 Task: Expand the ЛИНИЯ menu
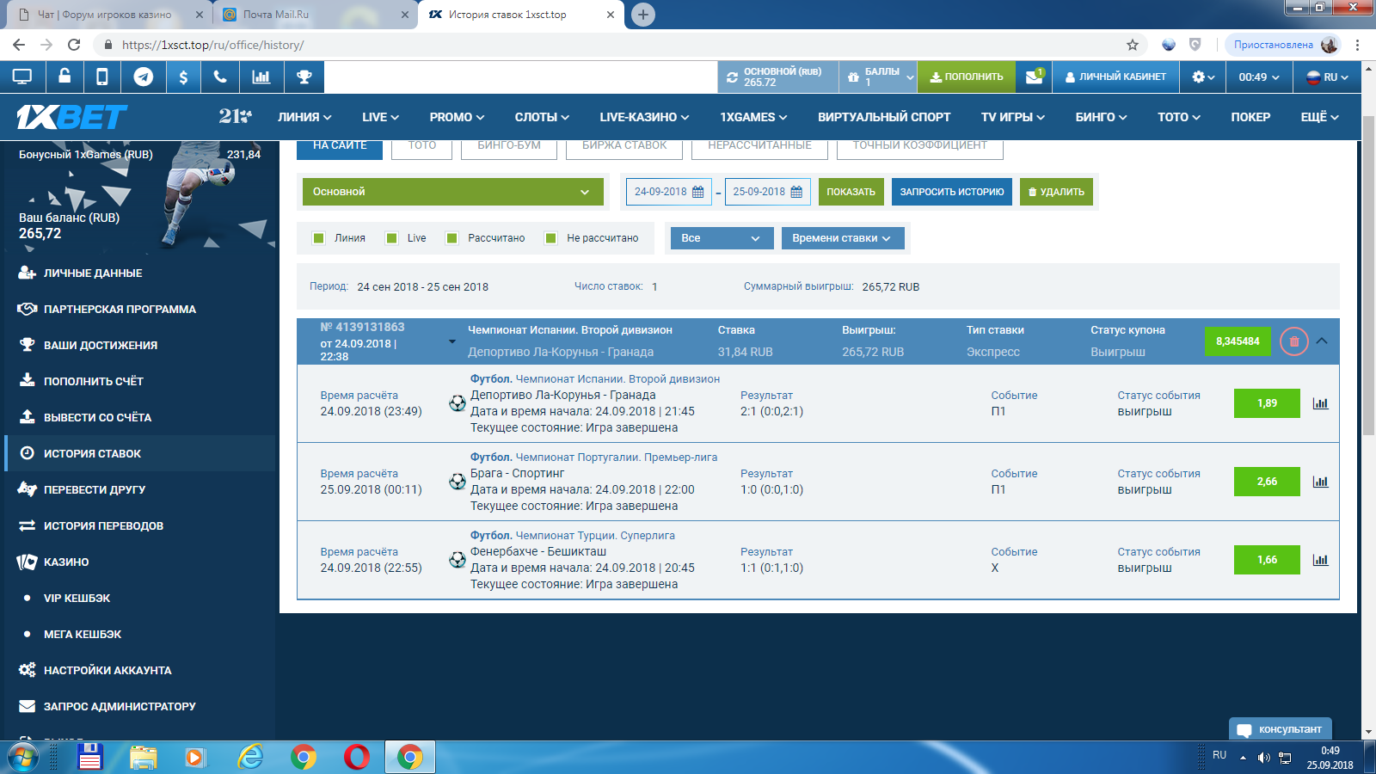[x=304, y=117]
